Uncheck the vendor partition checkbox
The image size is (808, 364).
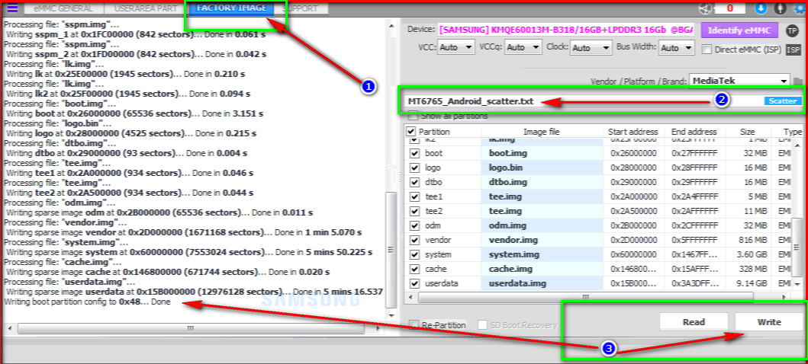414,240
